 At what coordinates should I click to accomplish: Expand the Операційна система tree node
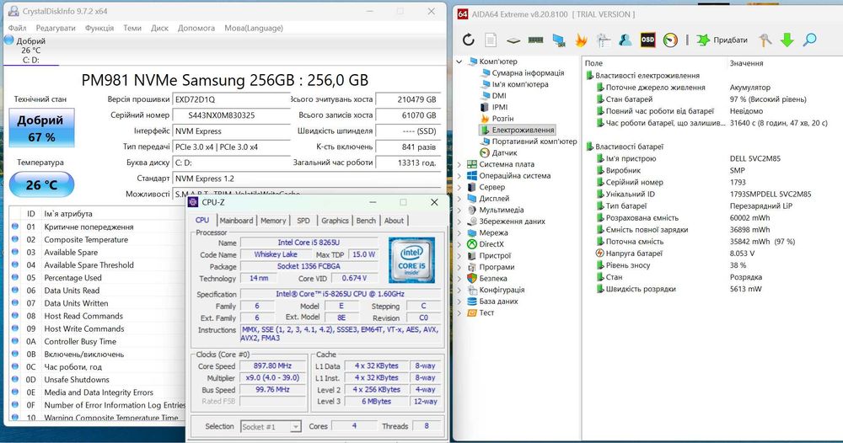(x=459, y=175)
